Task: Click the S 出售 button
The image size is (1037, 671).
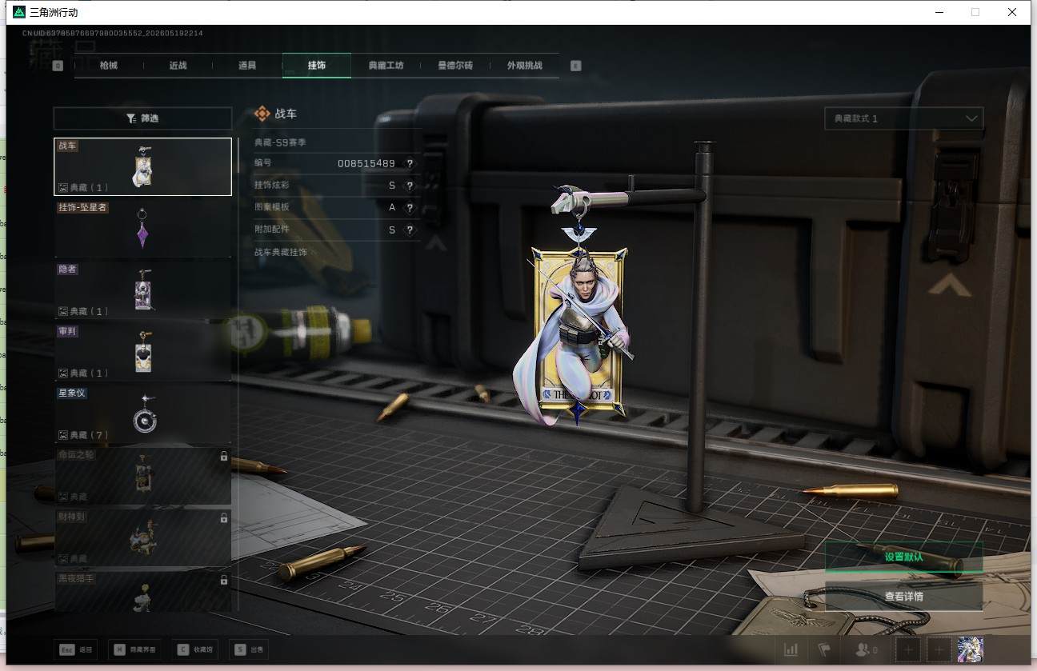Action: [247, 649]
